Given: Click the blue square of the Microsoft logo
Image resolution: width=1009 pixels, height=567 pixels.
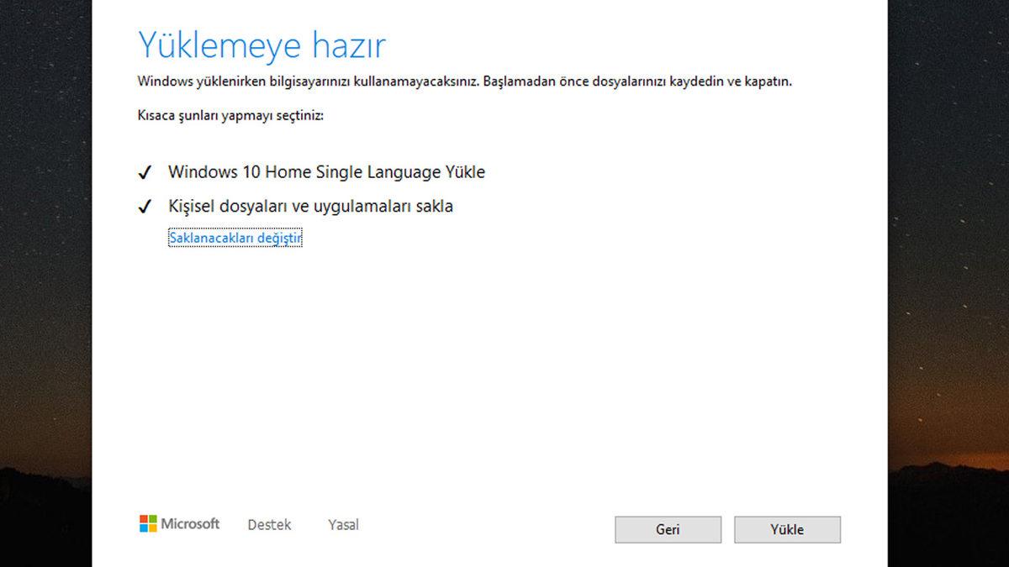Looking at the screenshot, I should coord(144,528).
